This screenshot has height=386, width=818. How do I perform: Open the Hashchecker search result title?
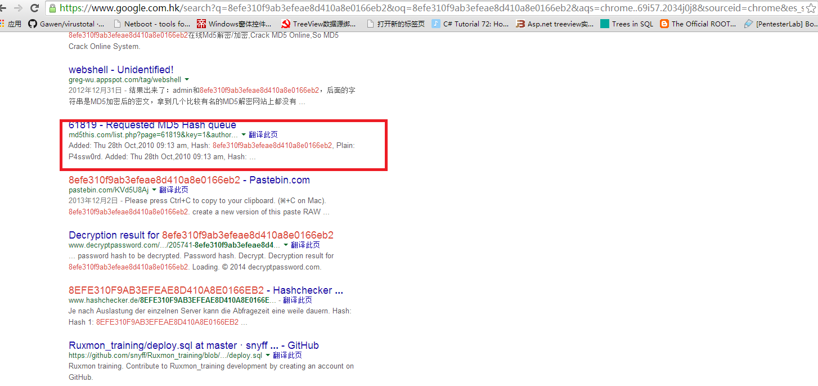(x=206, y=290)
